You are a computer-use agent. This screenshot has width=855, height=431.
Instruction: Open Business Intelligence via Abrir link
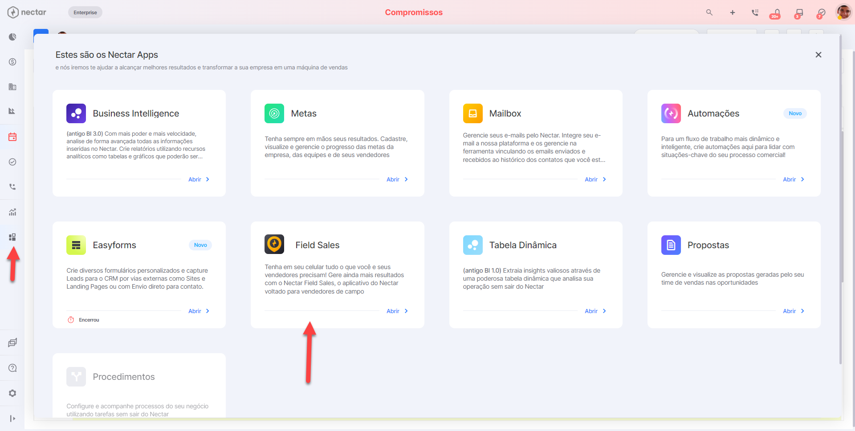[x=199, y=179]
